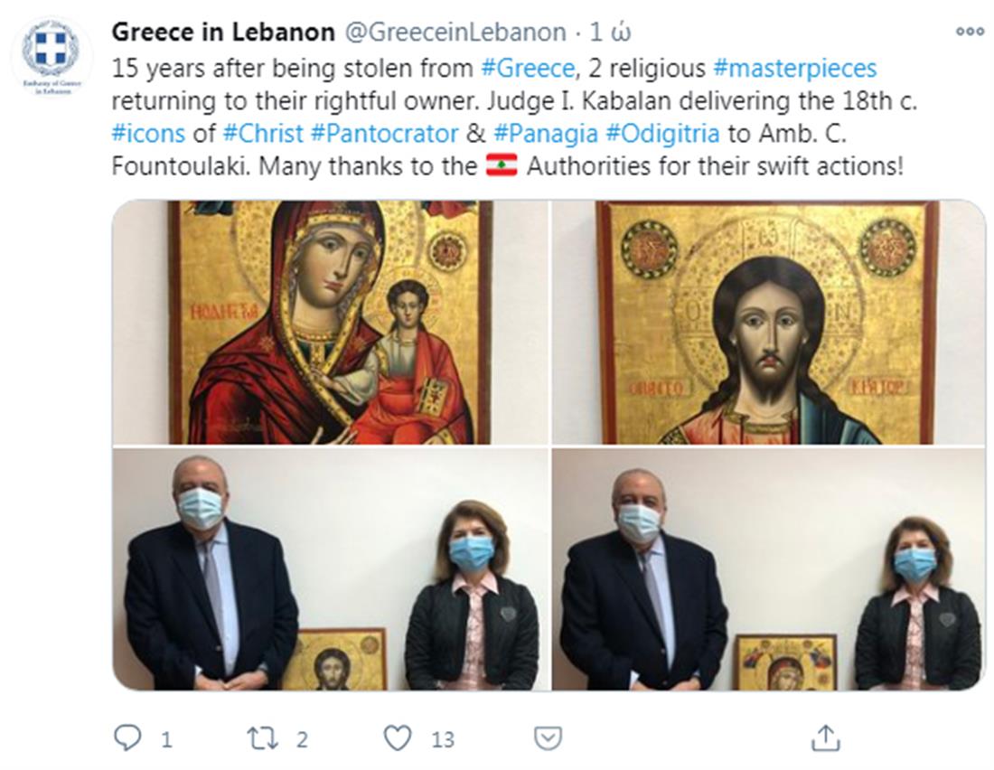The width and height of the screenshot is (994, 770).
Task: View the Panagia Odigitria icon photo
Action: click(x=330, y=323)
